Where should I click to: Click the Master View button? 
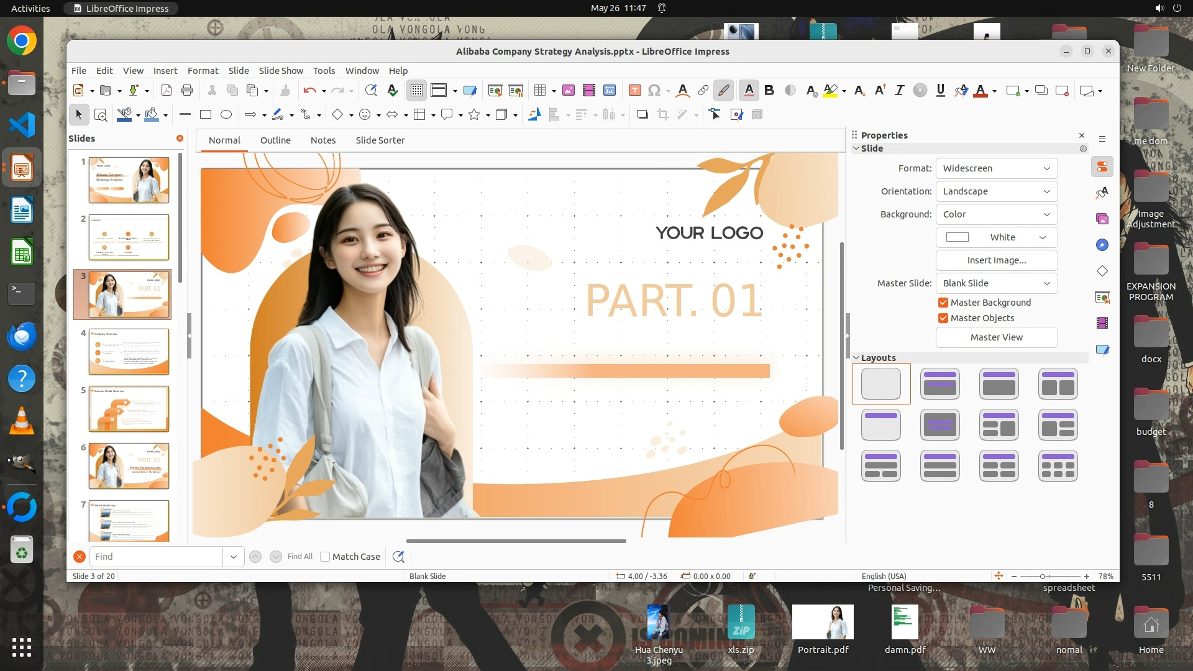pos(996,337)
